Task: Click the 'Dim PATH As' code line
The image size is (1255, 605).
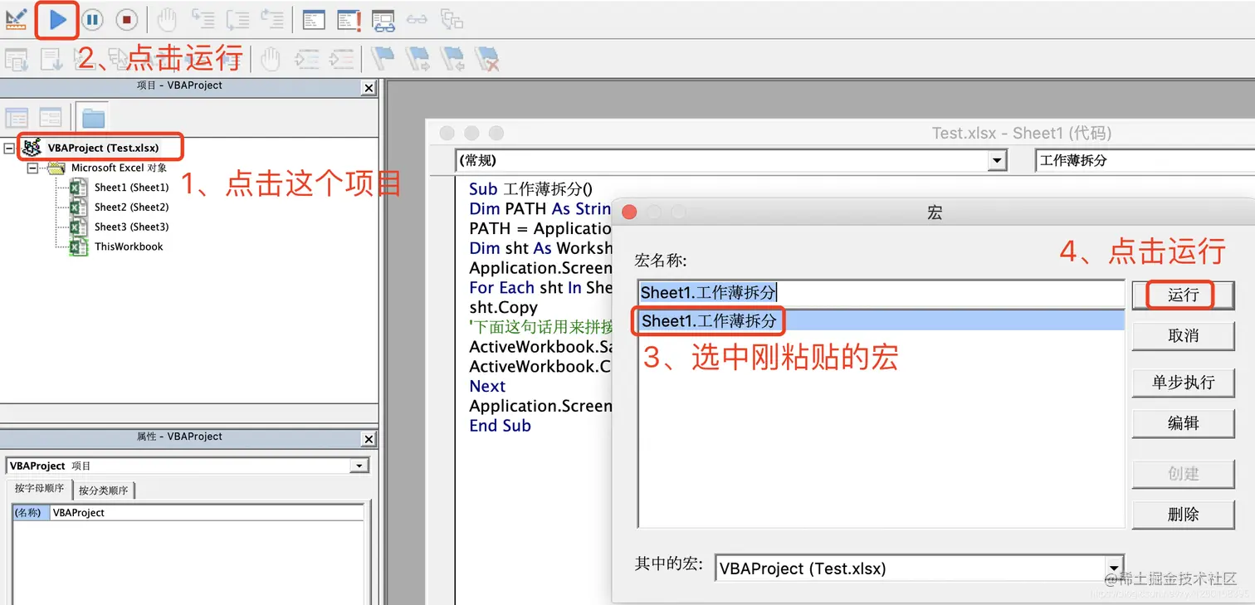Action: click(x=540, y=209)
